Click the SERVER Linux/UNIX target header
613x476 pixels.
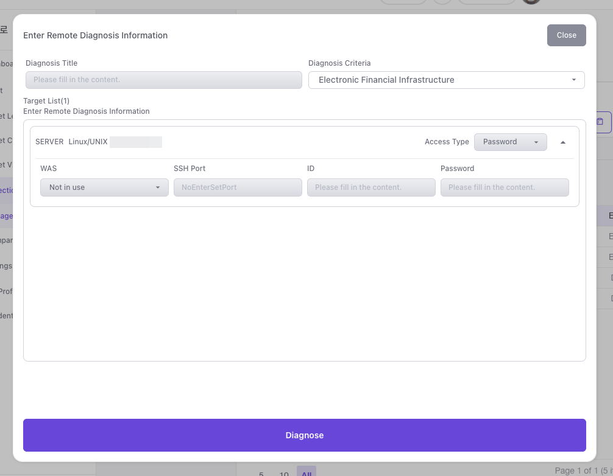tap(71, 142)
